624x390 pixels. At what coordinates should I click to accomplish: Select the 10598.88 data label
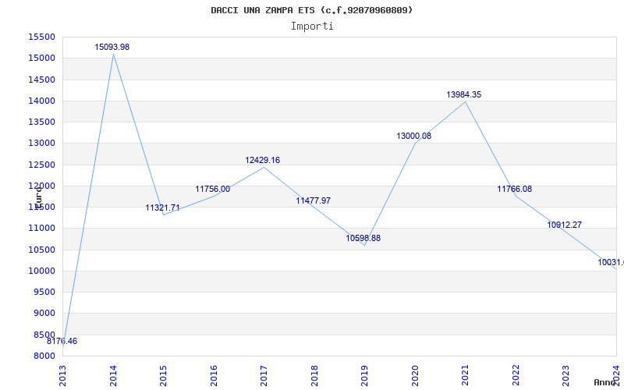[363, 238]
